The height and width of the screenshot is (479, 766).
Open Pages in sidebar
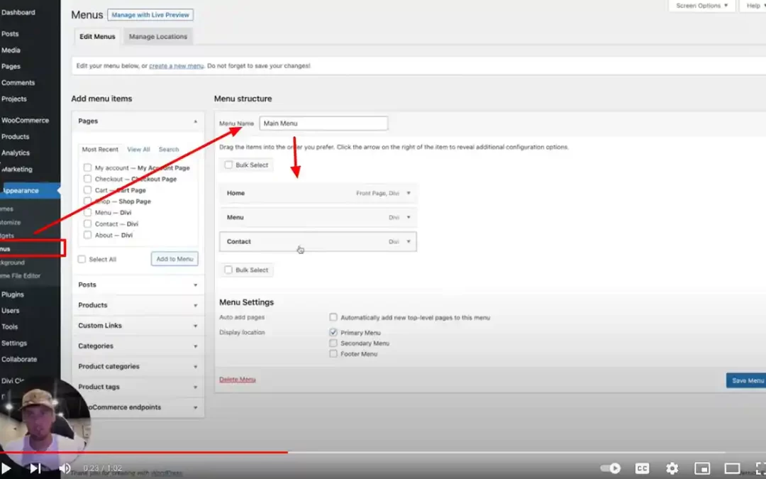tap(11, 67)
